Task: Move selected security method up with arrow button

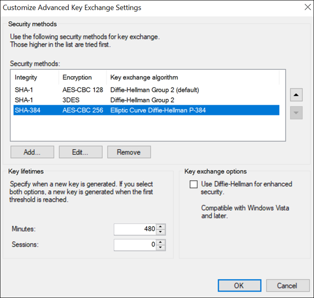Action: click(296, 95)
